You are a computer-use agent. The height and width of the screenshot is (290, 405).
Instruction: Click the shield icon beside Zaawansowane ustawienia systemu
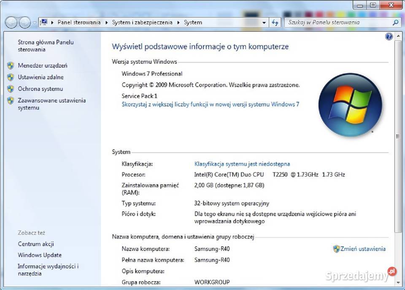click(11, 101)
